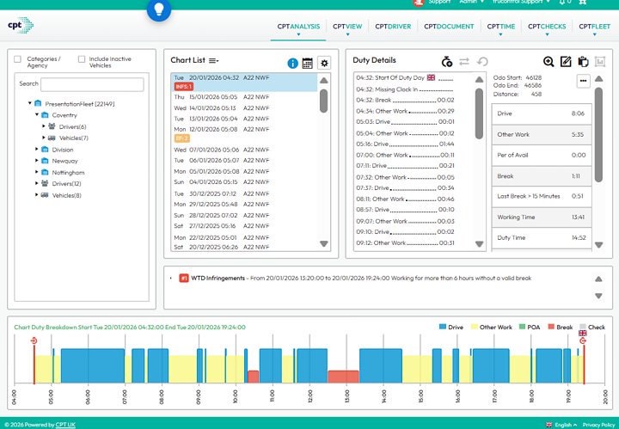
Task: Open Chart List settings gear
Action: (324, 63)
